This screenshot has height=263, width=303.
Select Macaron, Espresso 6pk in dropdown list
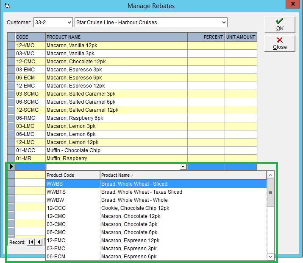pos(156,257)
